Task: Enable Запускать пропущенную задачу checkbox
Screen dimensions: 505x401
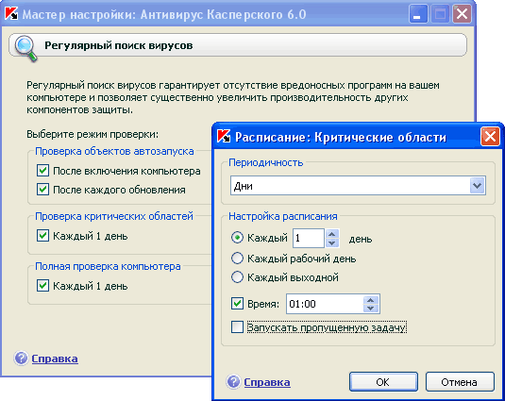Action: click(237, 327)
